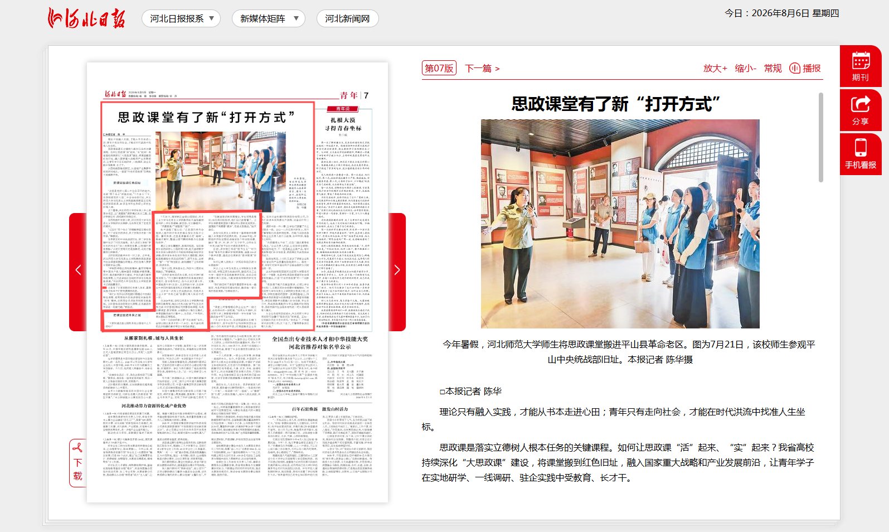Click the paragraph beginning 理论只有融入实践

(614, 419)
